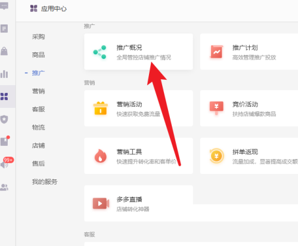Open 营销工具 flame icon card
Screen dimensions: 298x246
click(138, 156)
